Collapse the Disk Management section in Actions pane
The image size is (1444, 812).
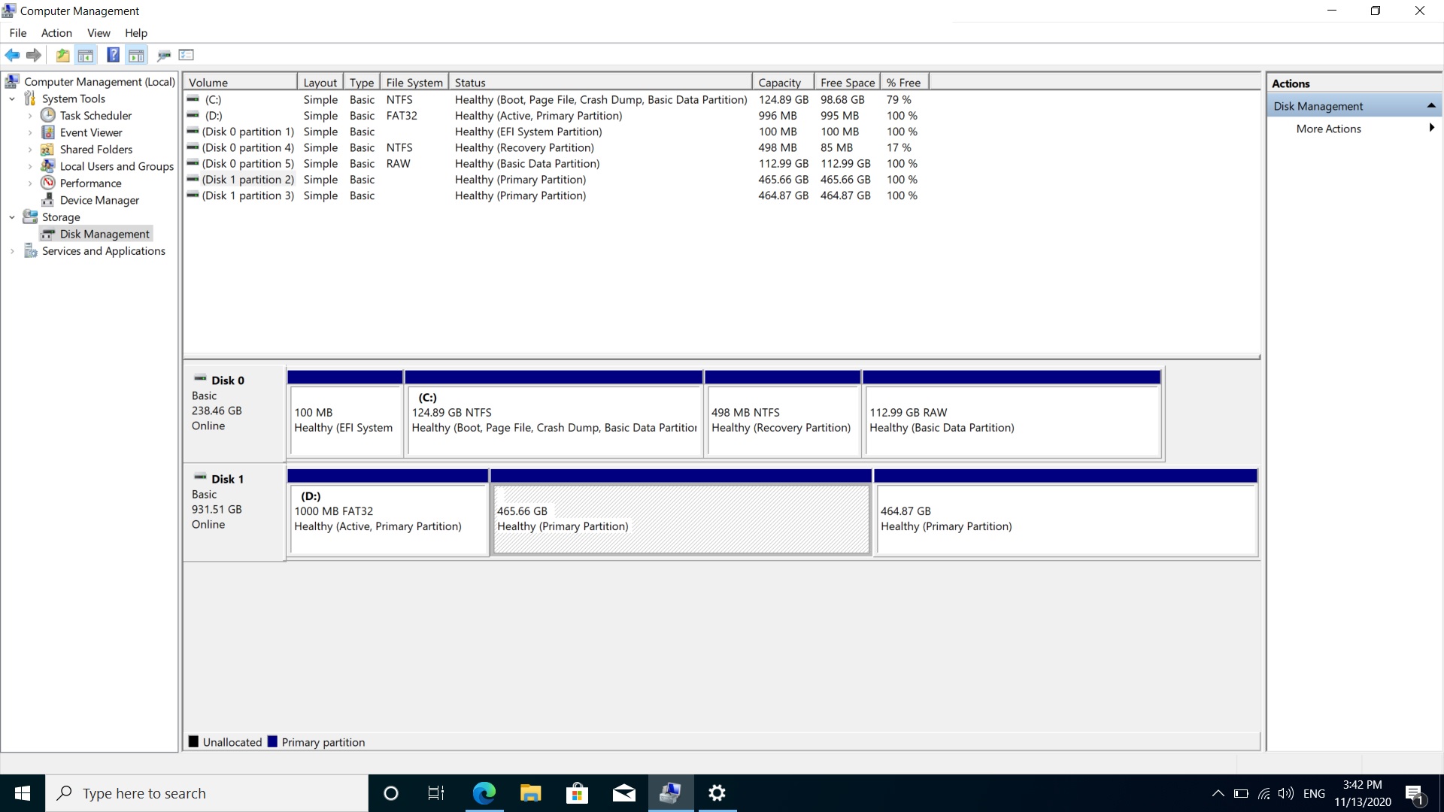1432,105
